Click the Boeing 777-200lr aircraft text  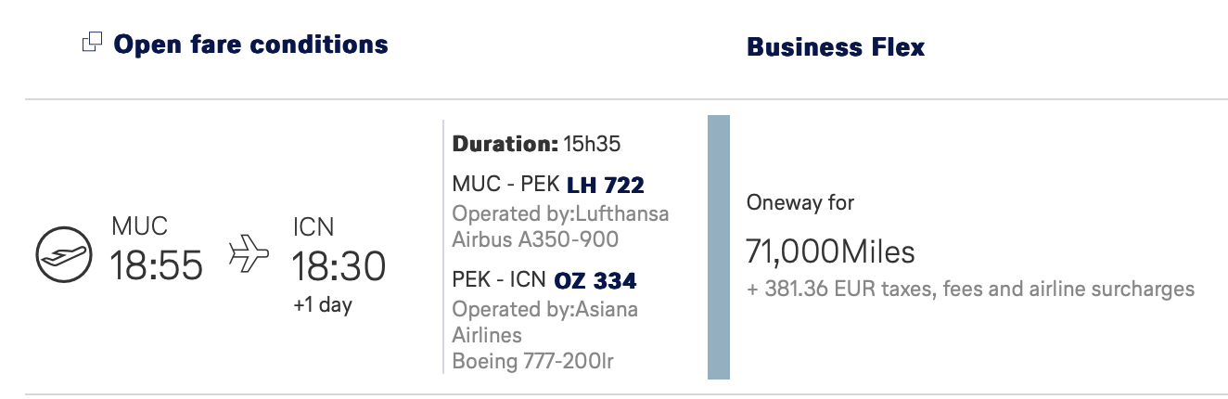click(x=532, y=360)
